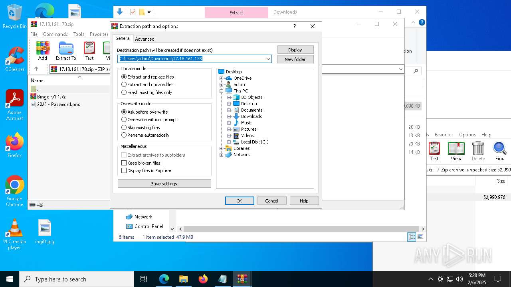Screen dimensions: 511x287
Task: Click taskbar search box
Action: coord(77,279)
